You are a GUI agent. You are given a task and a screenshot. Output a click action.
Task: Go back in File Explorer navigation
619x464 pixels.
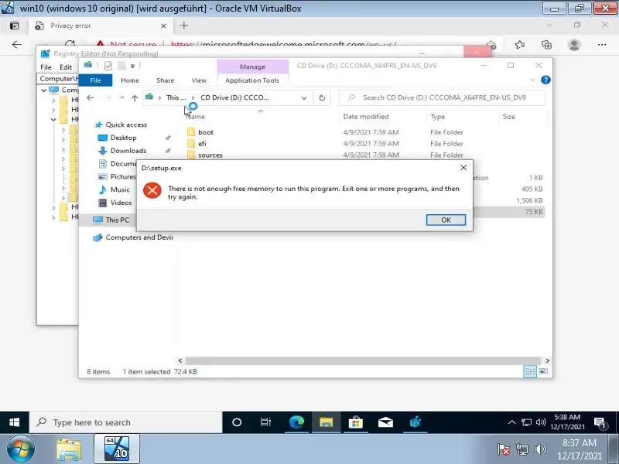pyautogui.click(x=91, y=98)
